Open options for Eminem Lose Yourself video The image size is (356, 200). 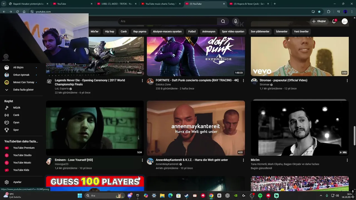pos(142,160)
